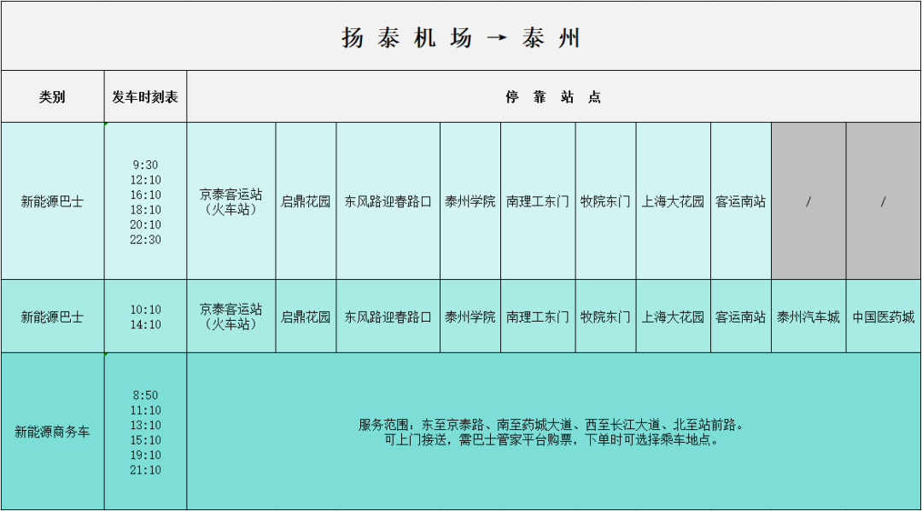922x511 pixels.
Task: Click the 发车时刻表 column header
Action: click(x=145, y=96)
